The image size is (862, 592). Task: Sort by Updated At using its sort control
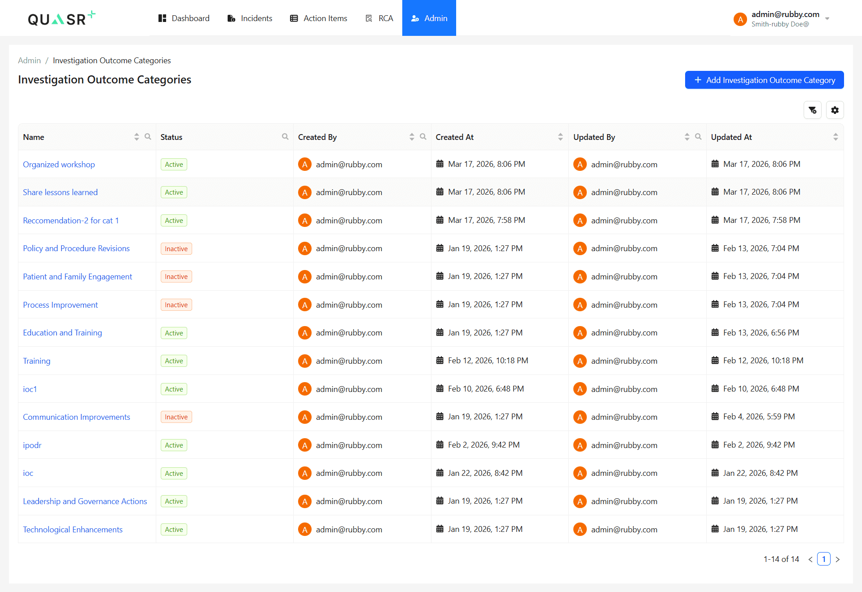835,136
